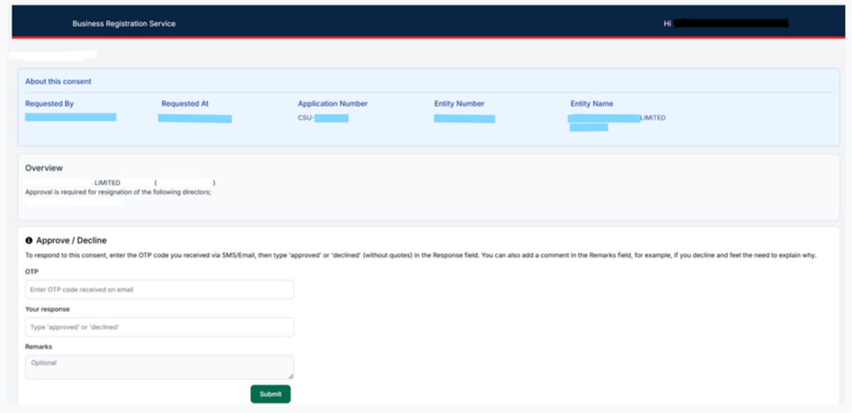Click the 'Requested At' label
Viewport: 852px width, 413px height.
tap(185, 104)
